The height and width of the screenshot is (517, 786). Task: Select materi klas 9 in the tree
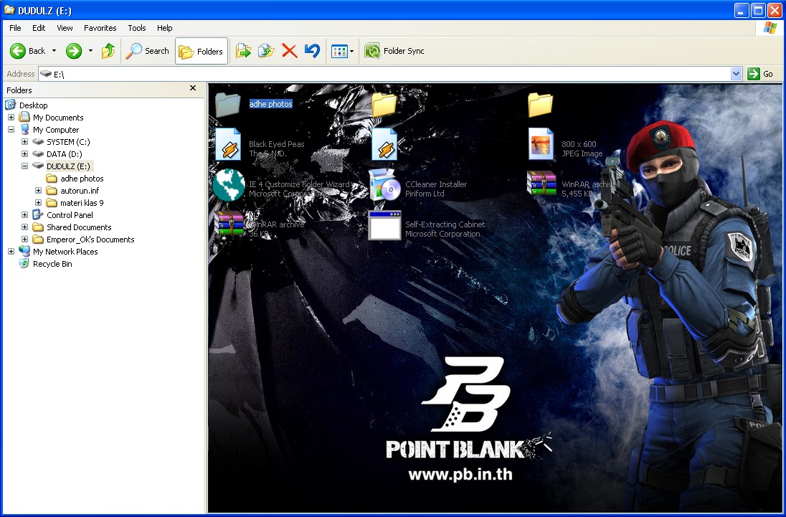tap(82, 203)
